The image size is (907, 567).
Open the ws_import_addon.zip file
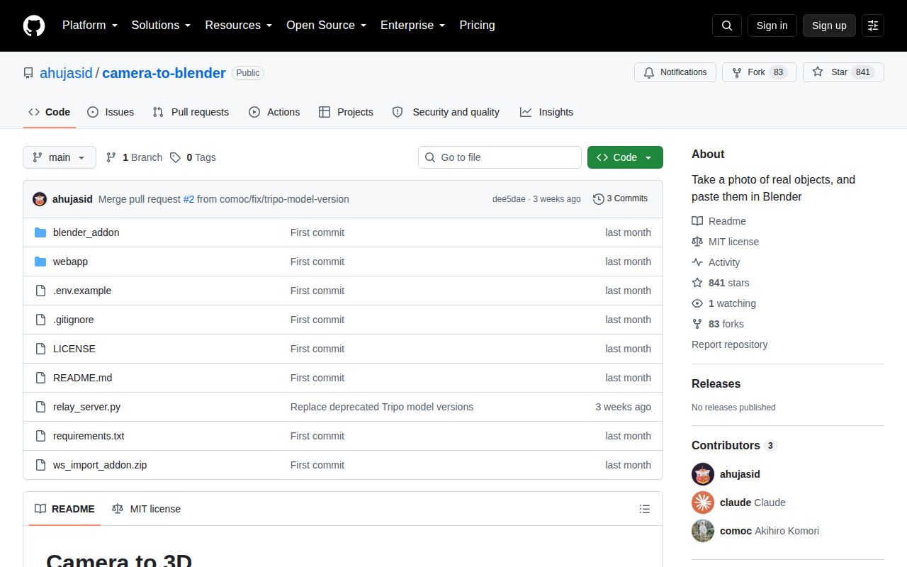pyautogui.click(x=100, y=465)
